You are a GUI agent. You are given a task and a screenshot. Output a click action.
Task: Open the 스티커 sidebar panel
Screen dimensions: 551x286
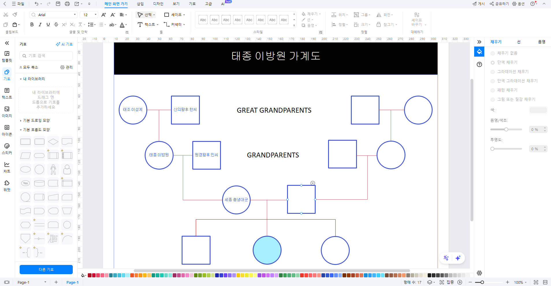coord(7,149)
